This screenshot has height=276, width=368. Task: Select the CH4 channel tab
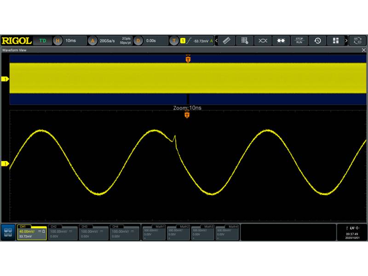coord(125,232)
